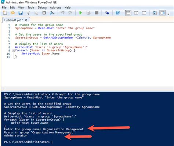
Task: Open the Debug menu
Action: tap(42, 8)
